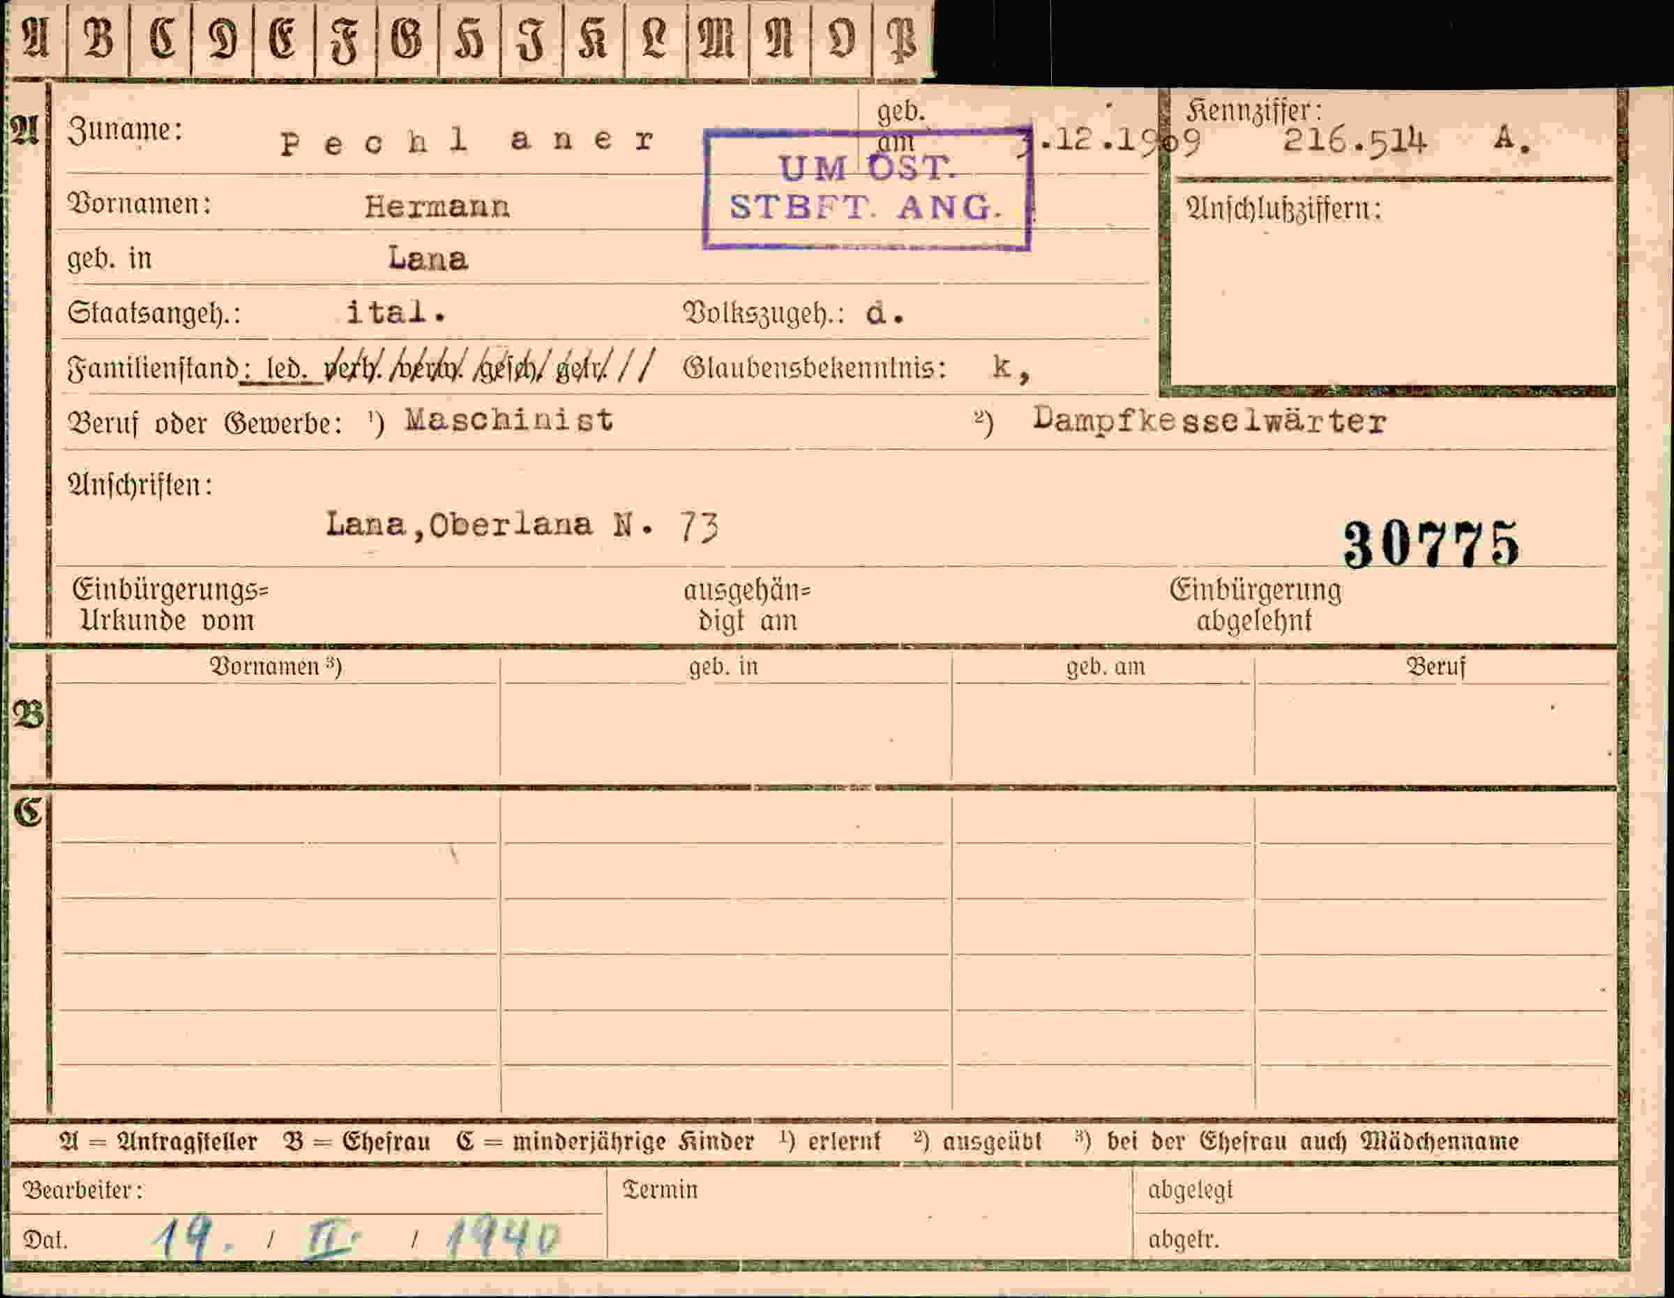
Task: Click 'Einbürgerung abgelehnt' label
Action: (x=1255, y=605)
